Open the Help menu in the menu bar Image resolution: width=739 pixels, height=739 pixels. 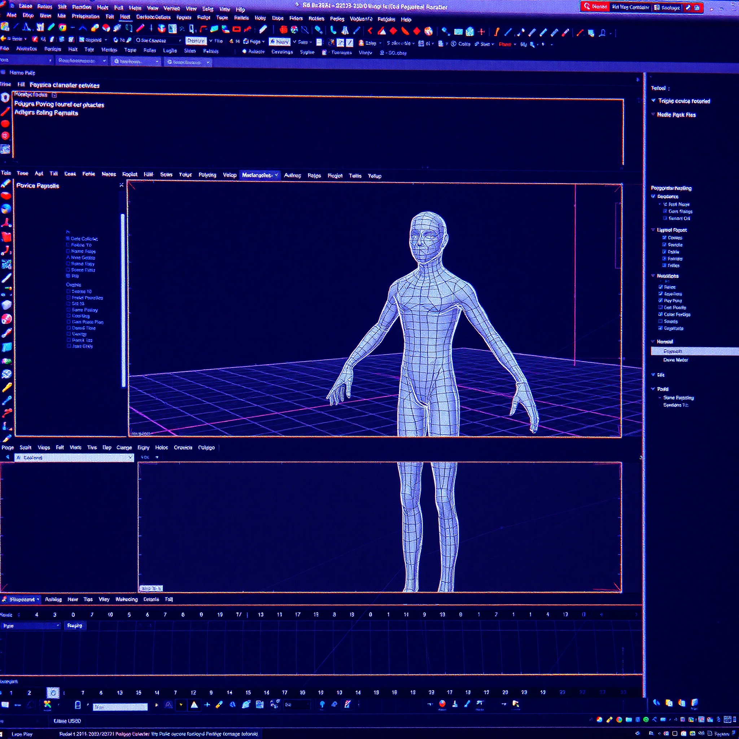coord(406,19)
